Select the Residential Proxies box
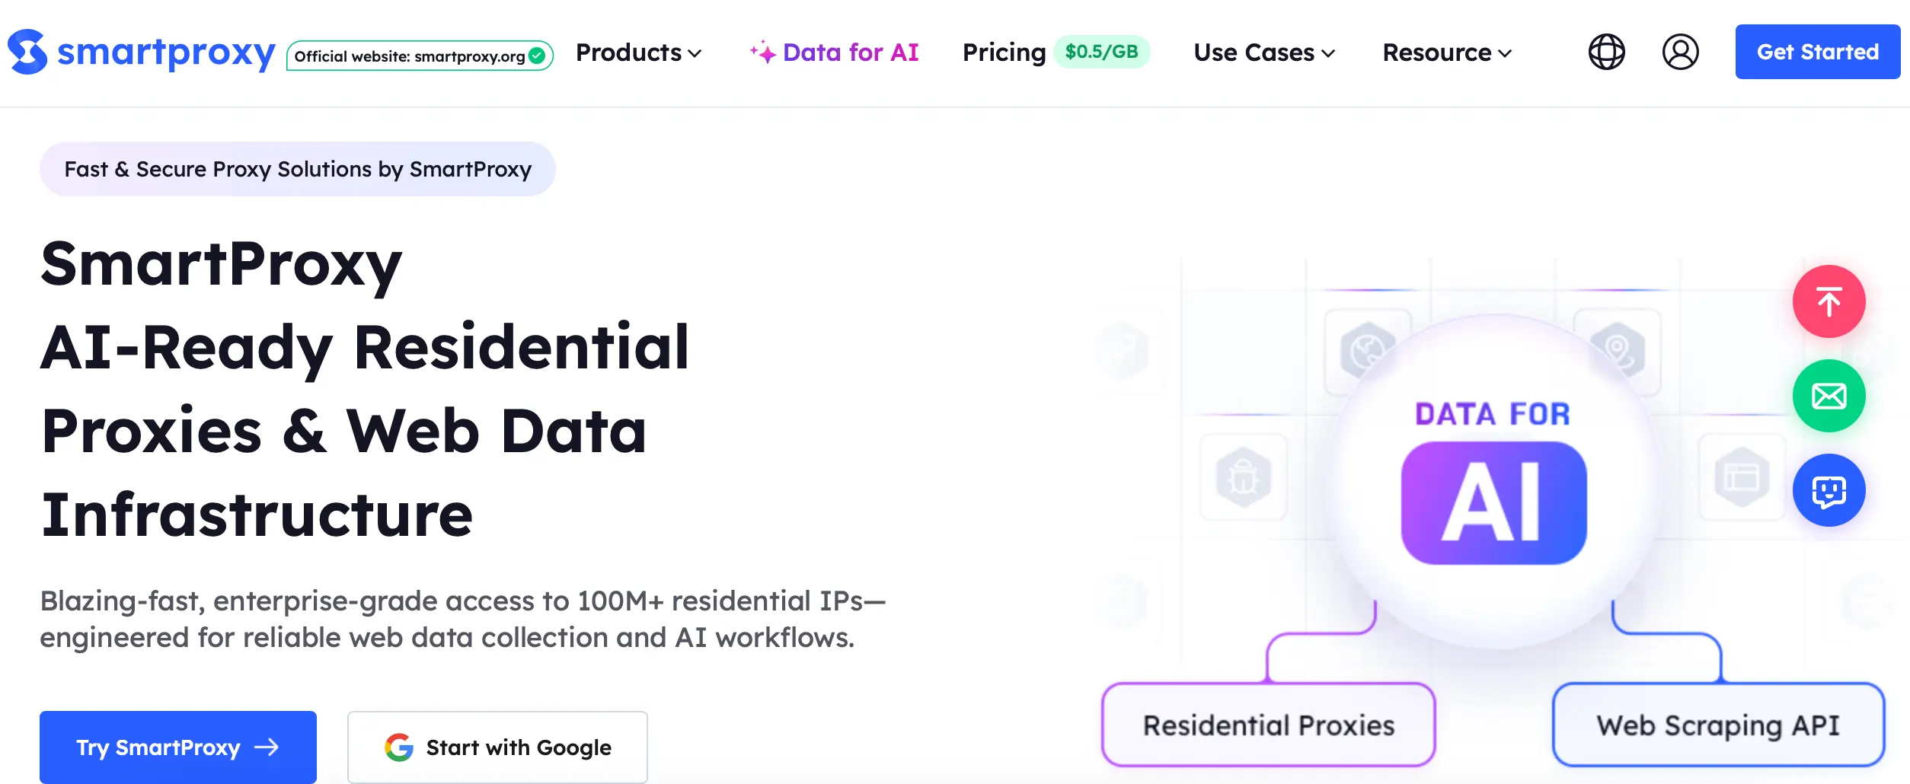The width and height of the screenshot is (1910, 784). (x=1269, y=725)
